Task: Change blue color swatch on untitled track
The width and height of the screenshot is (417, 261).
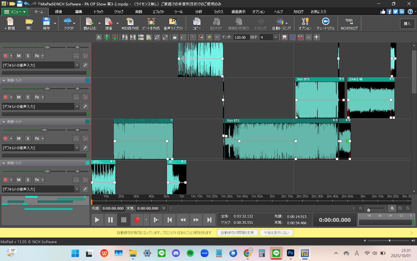Action: (x=88, y=80)
